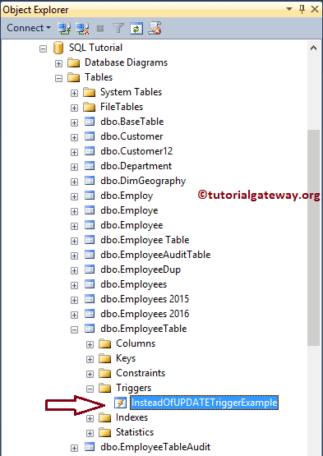Expand the Indexes folder
Viewport: 323px width, 456px height.
click(x=90, y=418)
